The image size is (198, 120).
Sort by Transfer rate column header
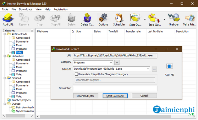tap(135, 32)
